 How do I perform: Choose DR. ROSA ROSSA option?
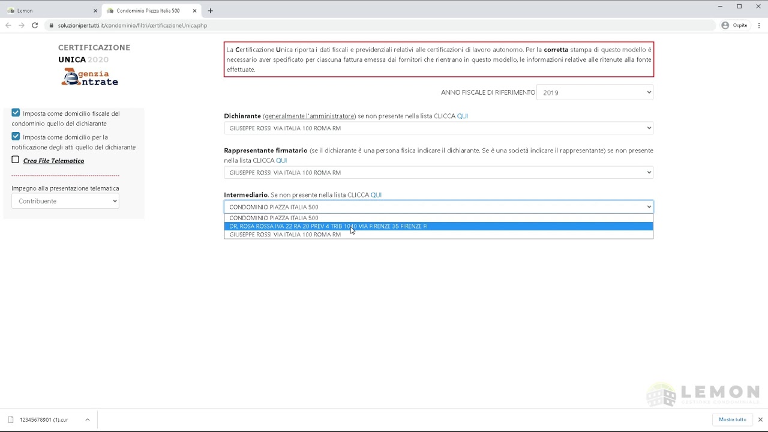(439, 226)
